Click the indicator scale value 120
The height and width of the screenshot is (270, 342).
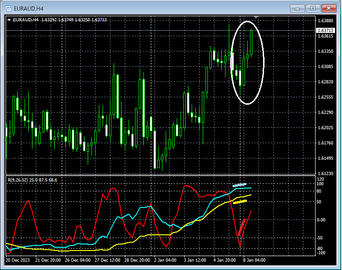pos(320,179)
